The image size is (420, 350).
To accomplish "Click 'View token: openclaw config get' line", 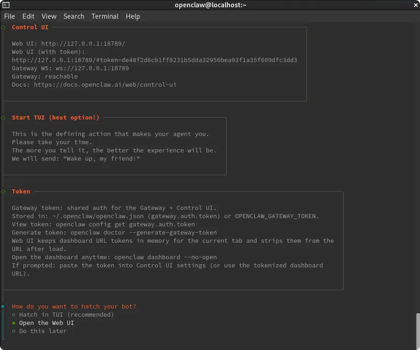I will (103, 225).
